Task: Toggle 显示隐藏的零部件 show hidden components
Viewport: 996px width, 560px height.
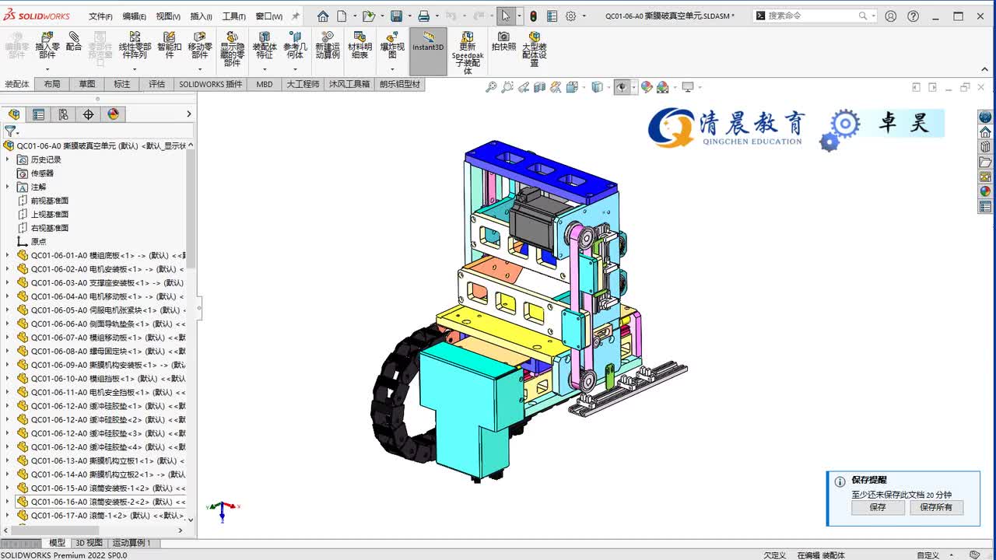Action: tap(232, 49)
